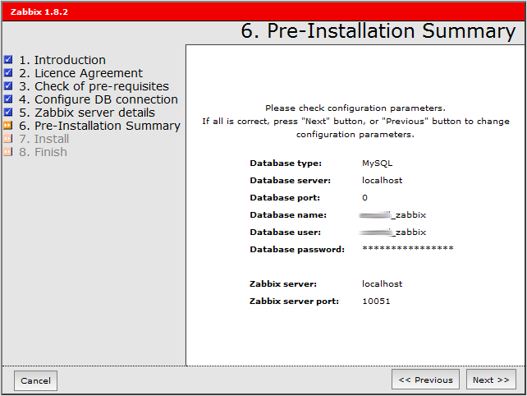
Task: Click the checkmark next to Check of pre-requisites
Action: click(x=8, y=86)
